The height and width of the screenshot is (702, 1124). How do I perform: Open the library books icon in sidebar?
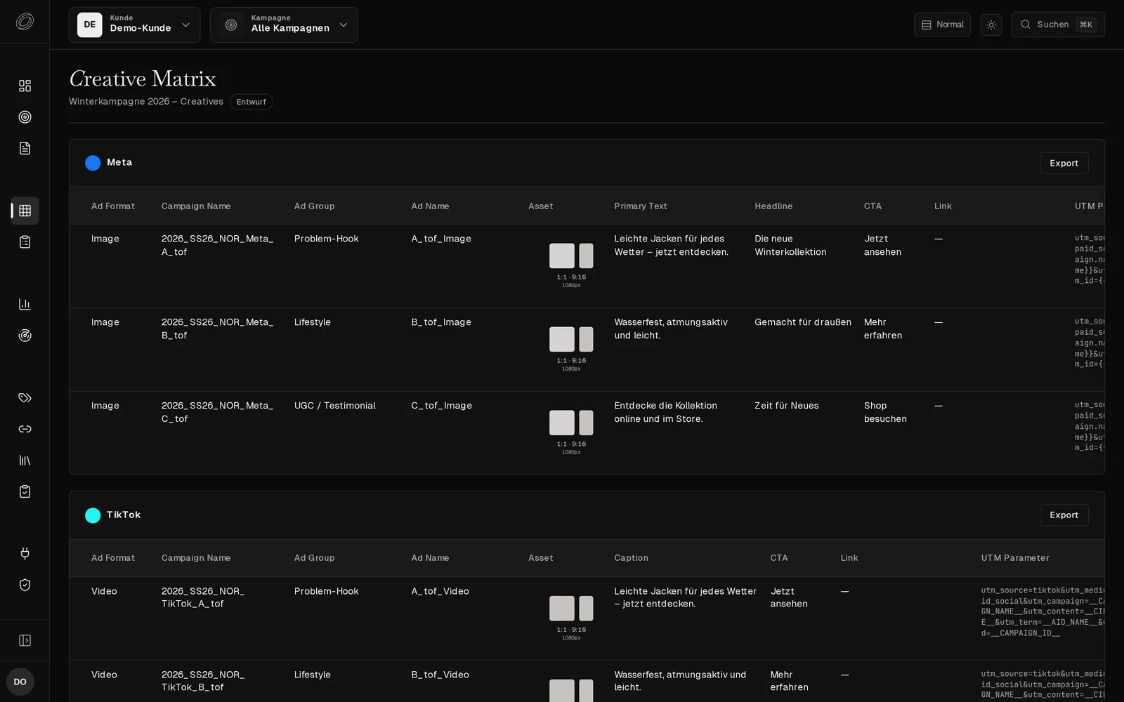coord(25,461)
